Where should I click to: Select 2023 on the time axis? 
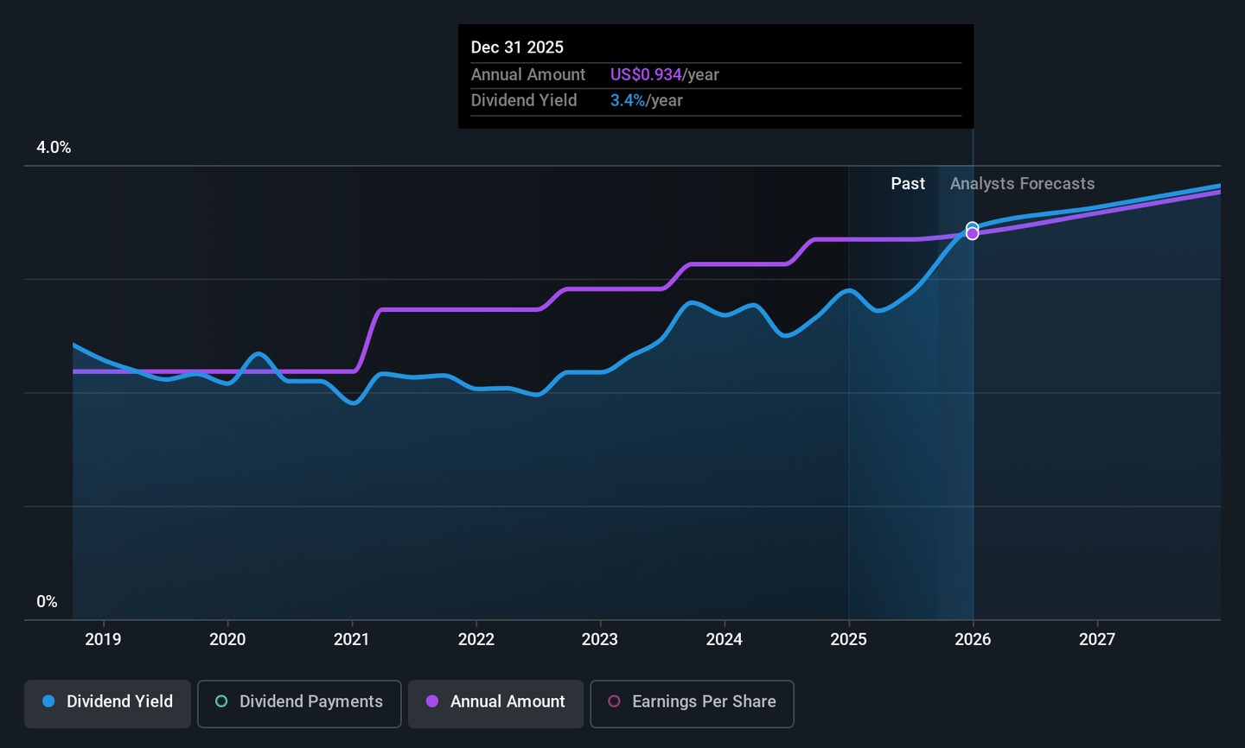[x=599, y=639]
